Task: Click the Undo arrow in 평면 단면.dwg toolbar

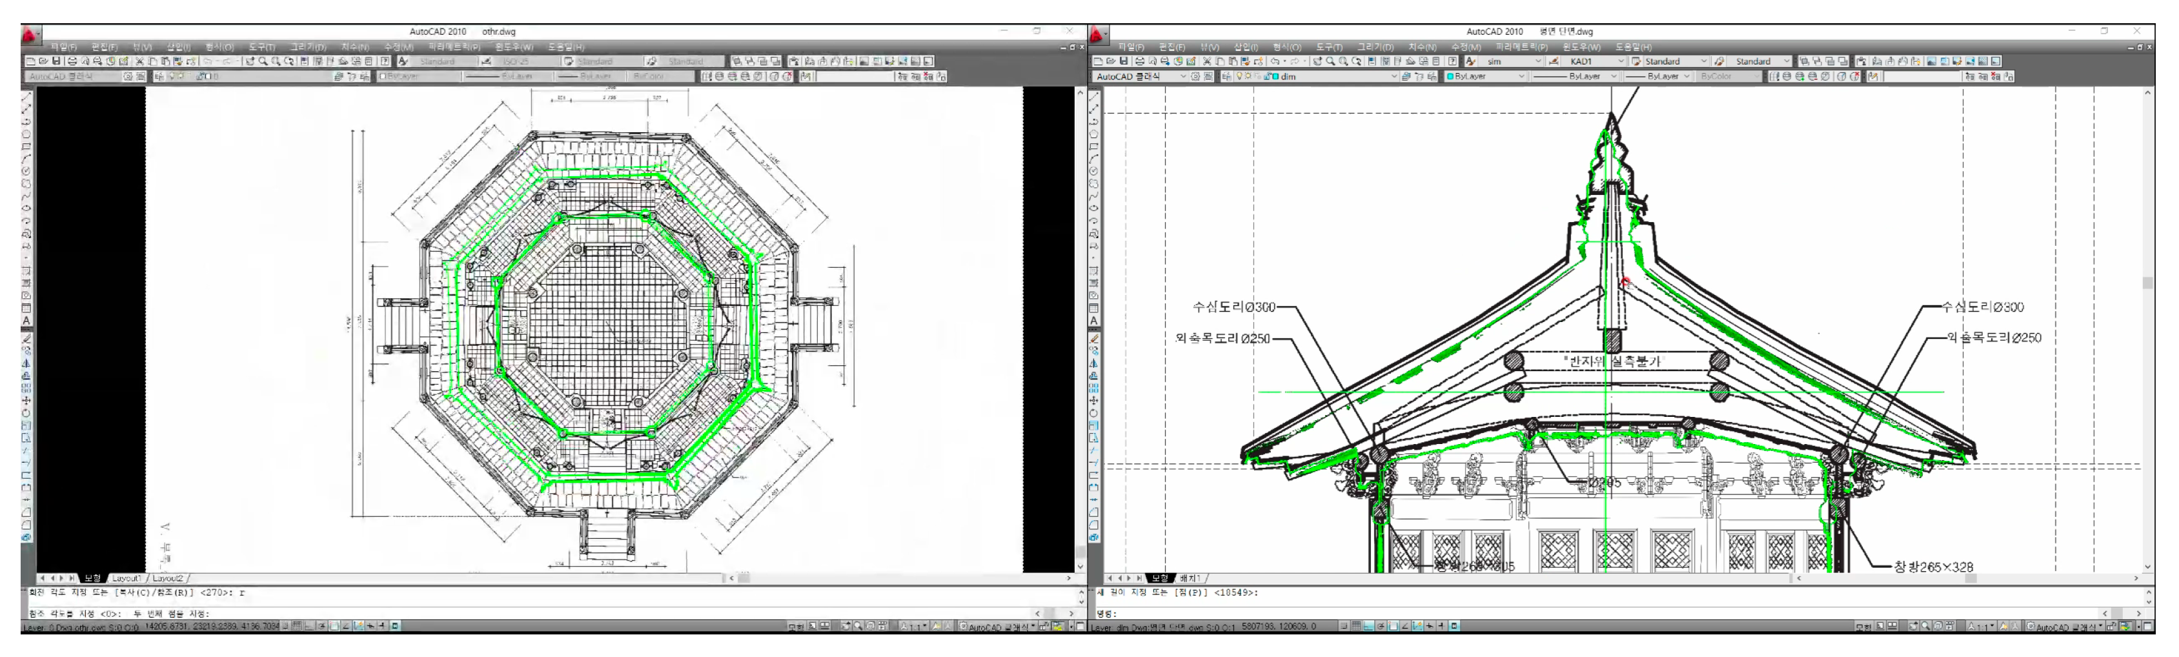Action: 1275,62
